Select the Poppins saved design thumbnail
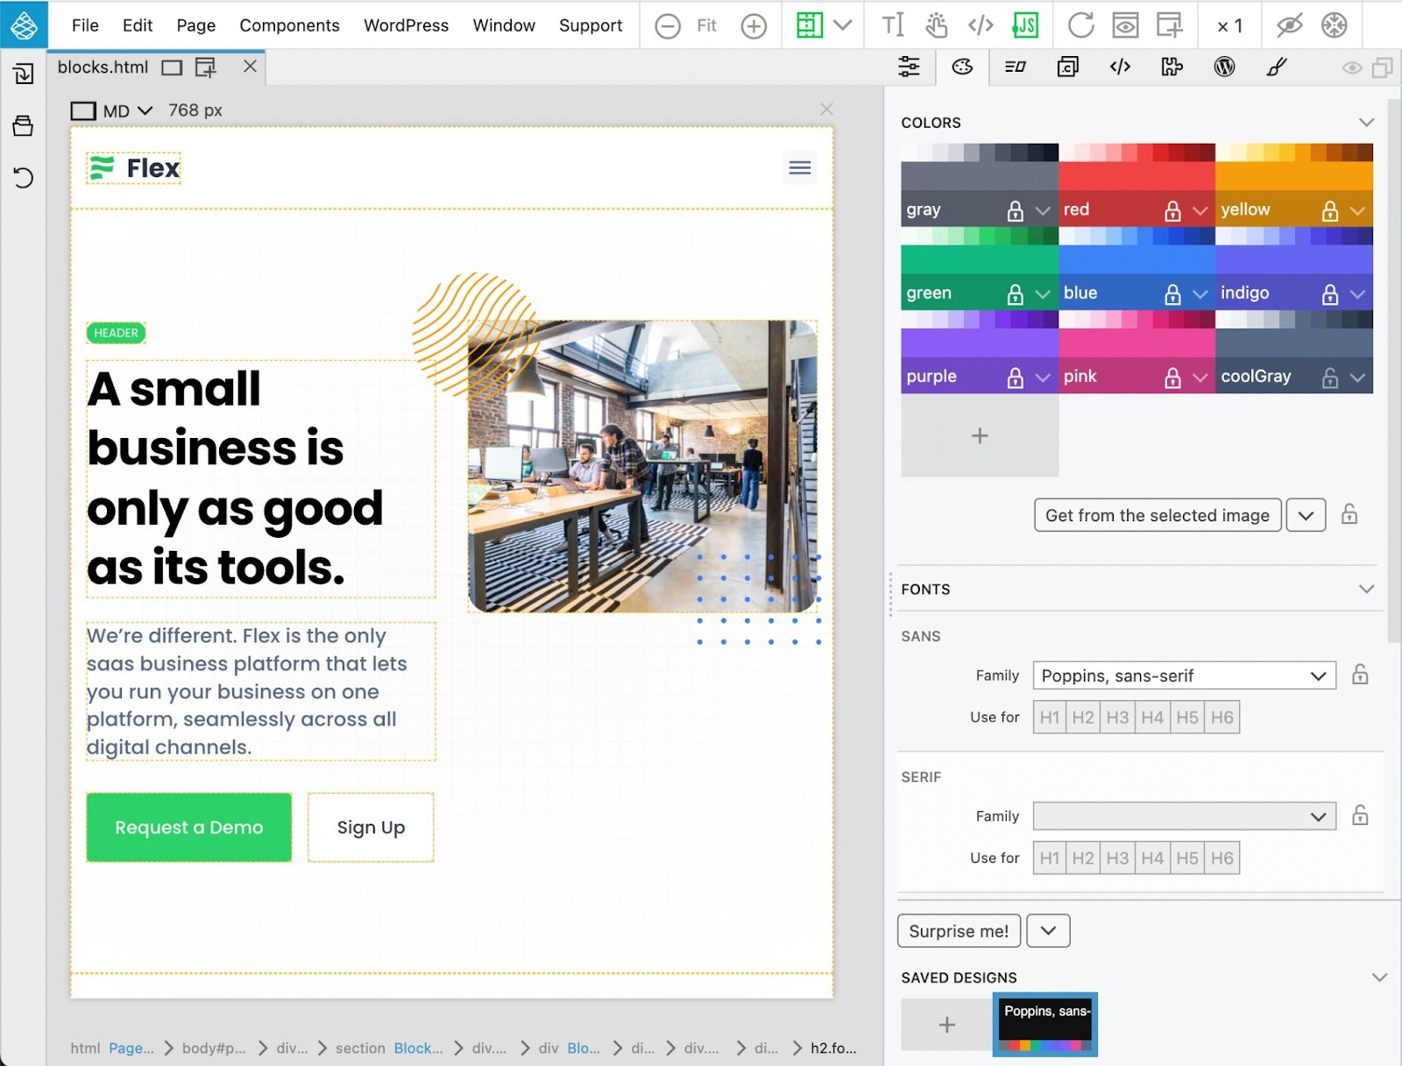1402x1066 pixels. (1045, 1024)
